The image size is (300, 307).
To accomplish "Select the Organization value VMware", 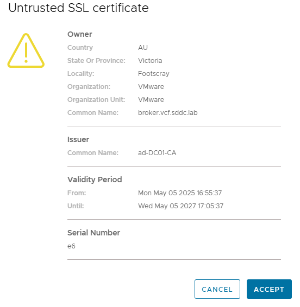I will (151, 87).
